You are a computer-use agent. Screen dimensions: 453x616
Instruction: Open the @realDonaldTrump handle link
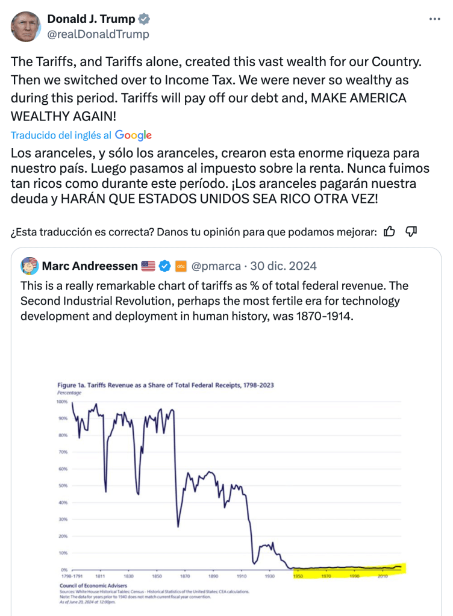[x=98, y=34]
